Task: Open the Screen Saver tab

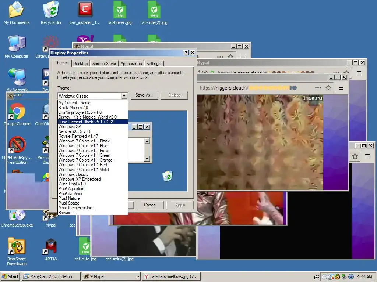Action: (104, 64)
